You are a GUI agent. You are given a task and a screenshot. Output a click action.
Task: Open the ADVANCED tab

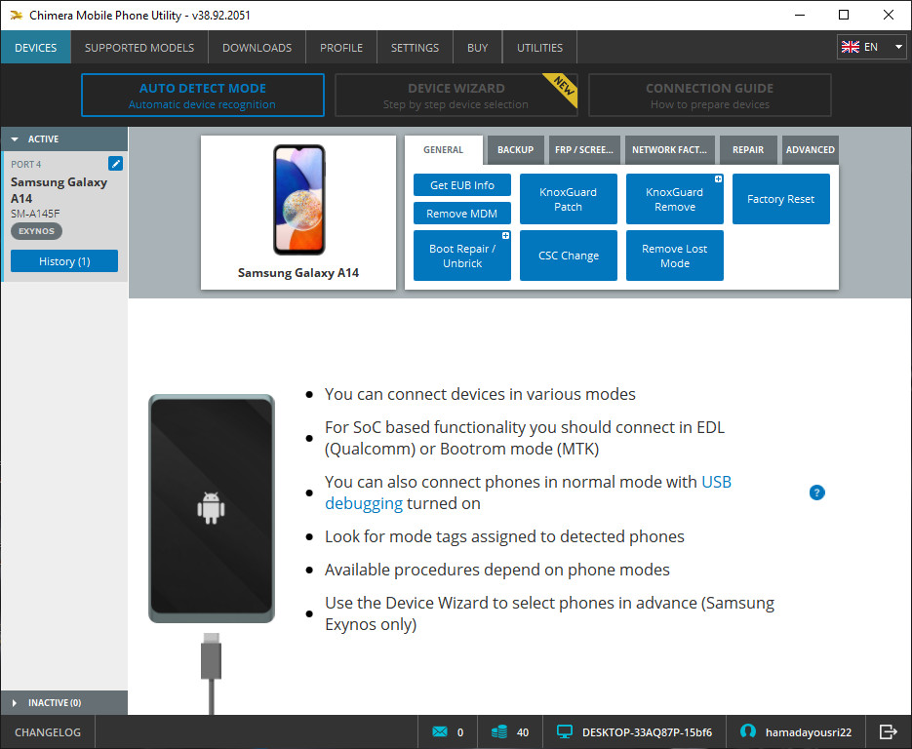(x=811, y=150)
